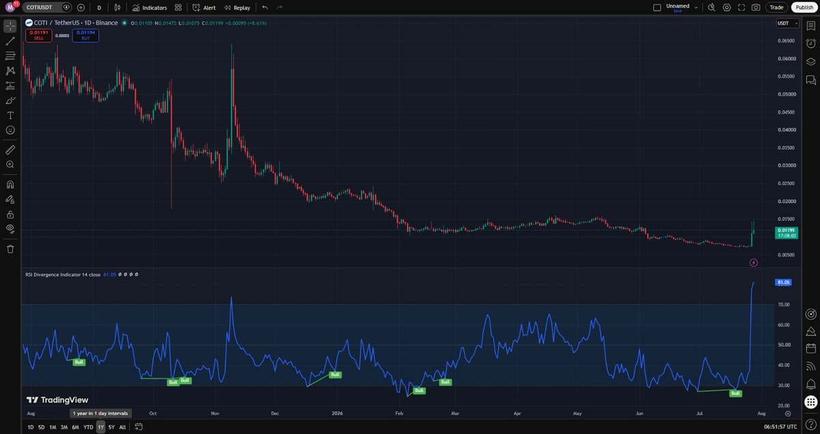Viewport: 820px width, 434px height.
Task: Toggle magnet mode for drawings
Action: [x=10, y=184]
